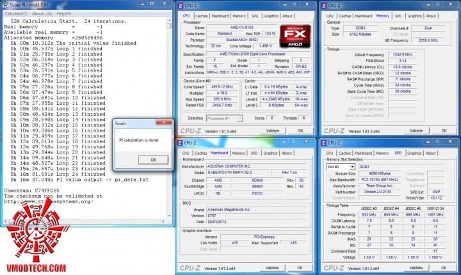Click the Multiplier value x 18.5
Screen dimensions: 461x275
[222, 93]
